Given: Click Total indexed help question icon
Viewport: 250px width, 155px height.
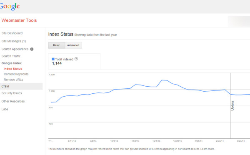Looking at the screenshot, I should click(x=76, y=59).
